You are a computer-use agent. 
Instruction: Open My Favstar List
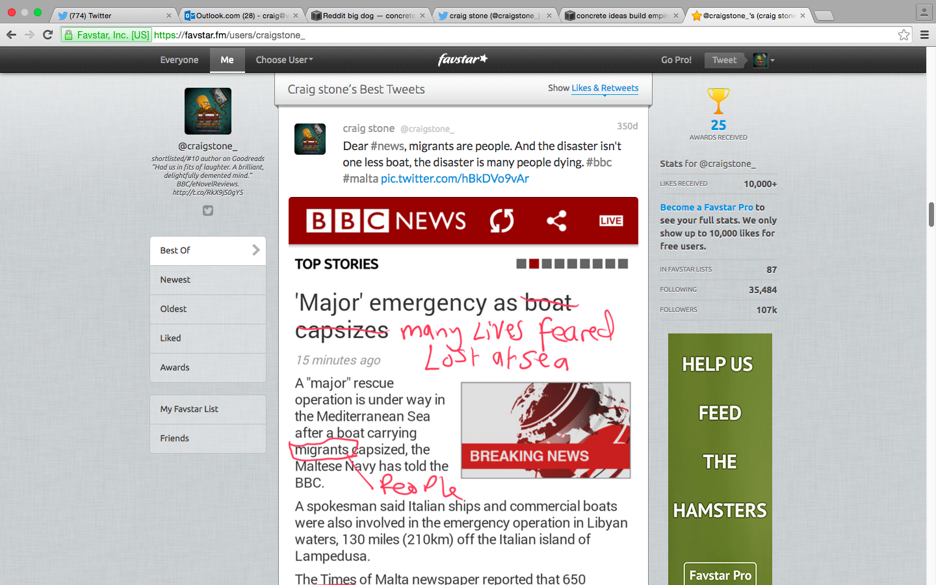[x=208, y=409]
